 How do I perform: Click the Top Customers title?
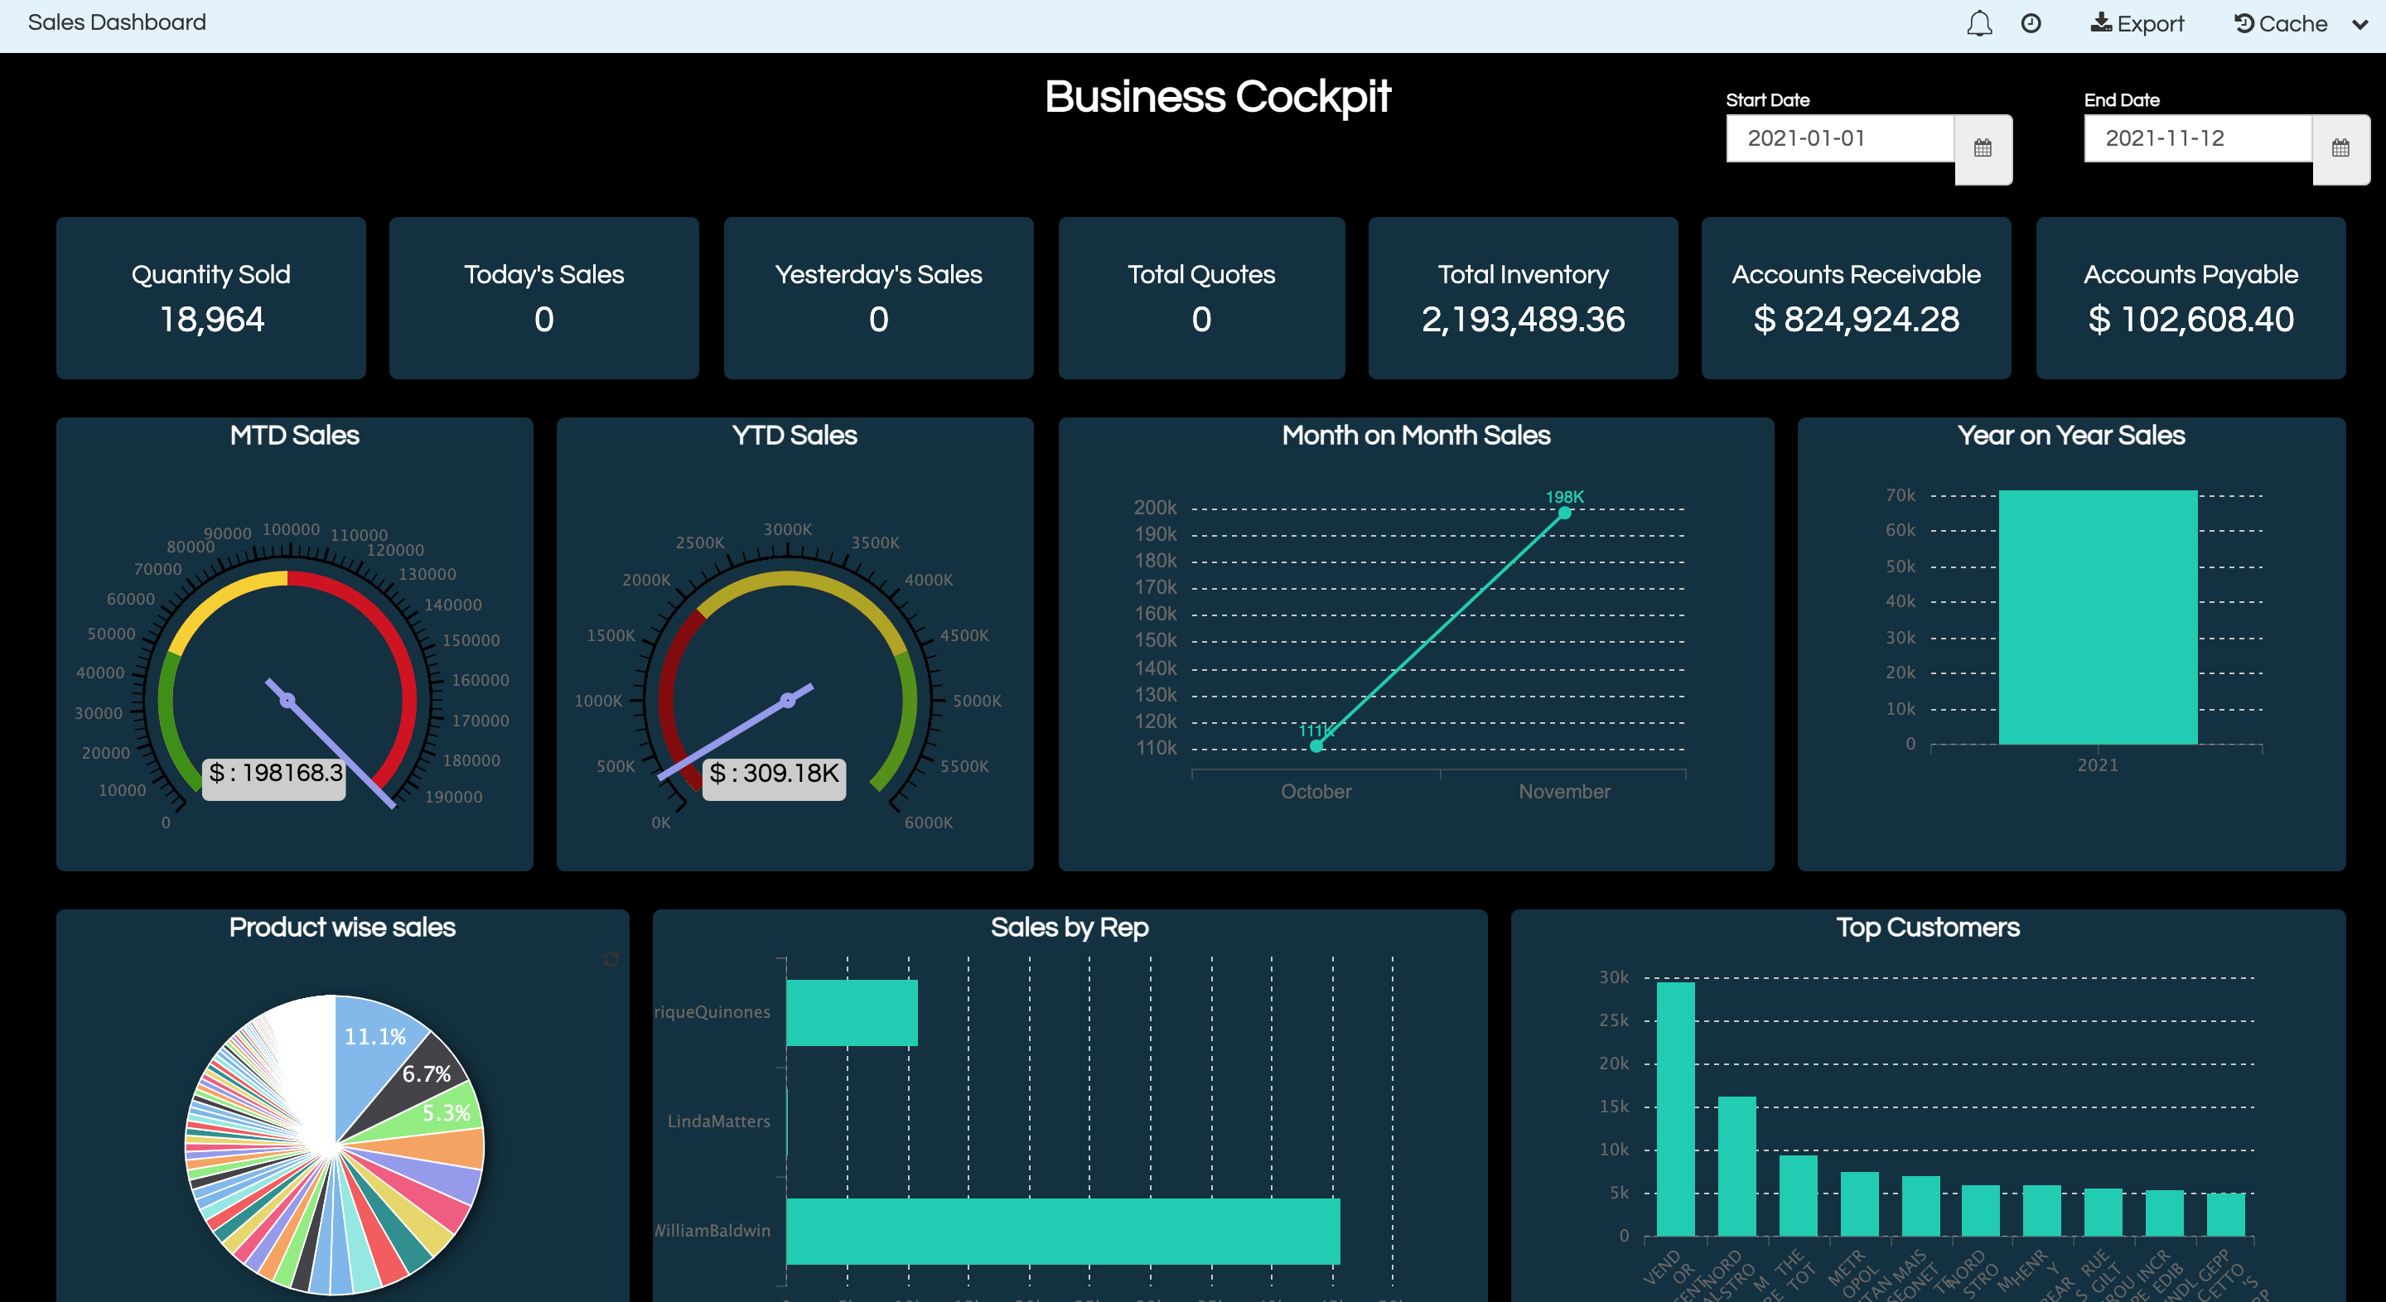(1929, 927)
